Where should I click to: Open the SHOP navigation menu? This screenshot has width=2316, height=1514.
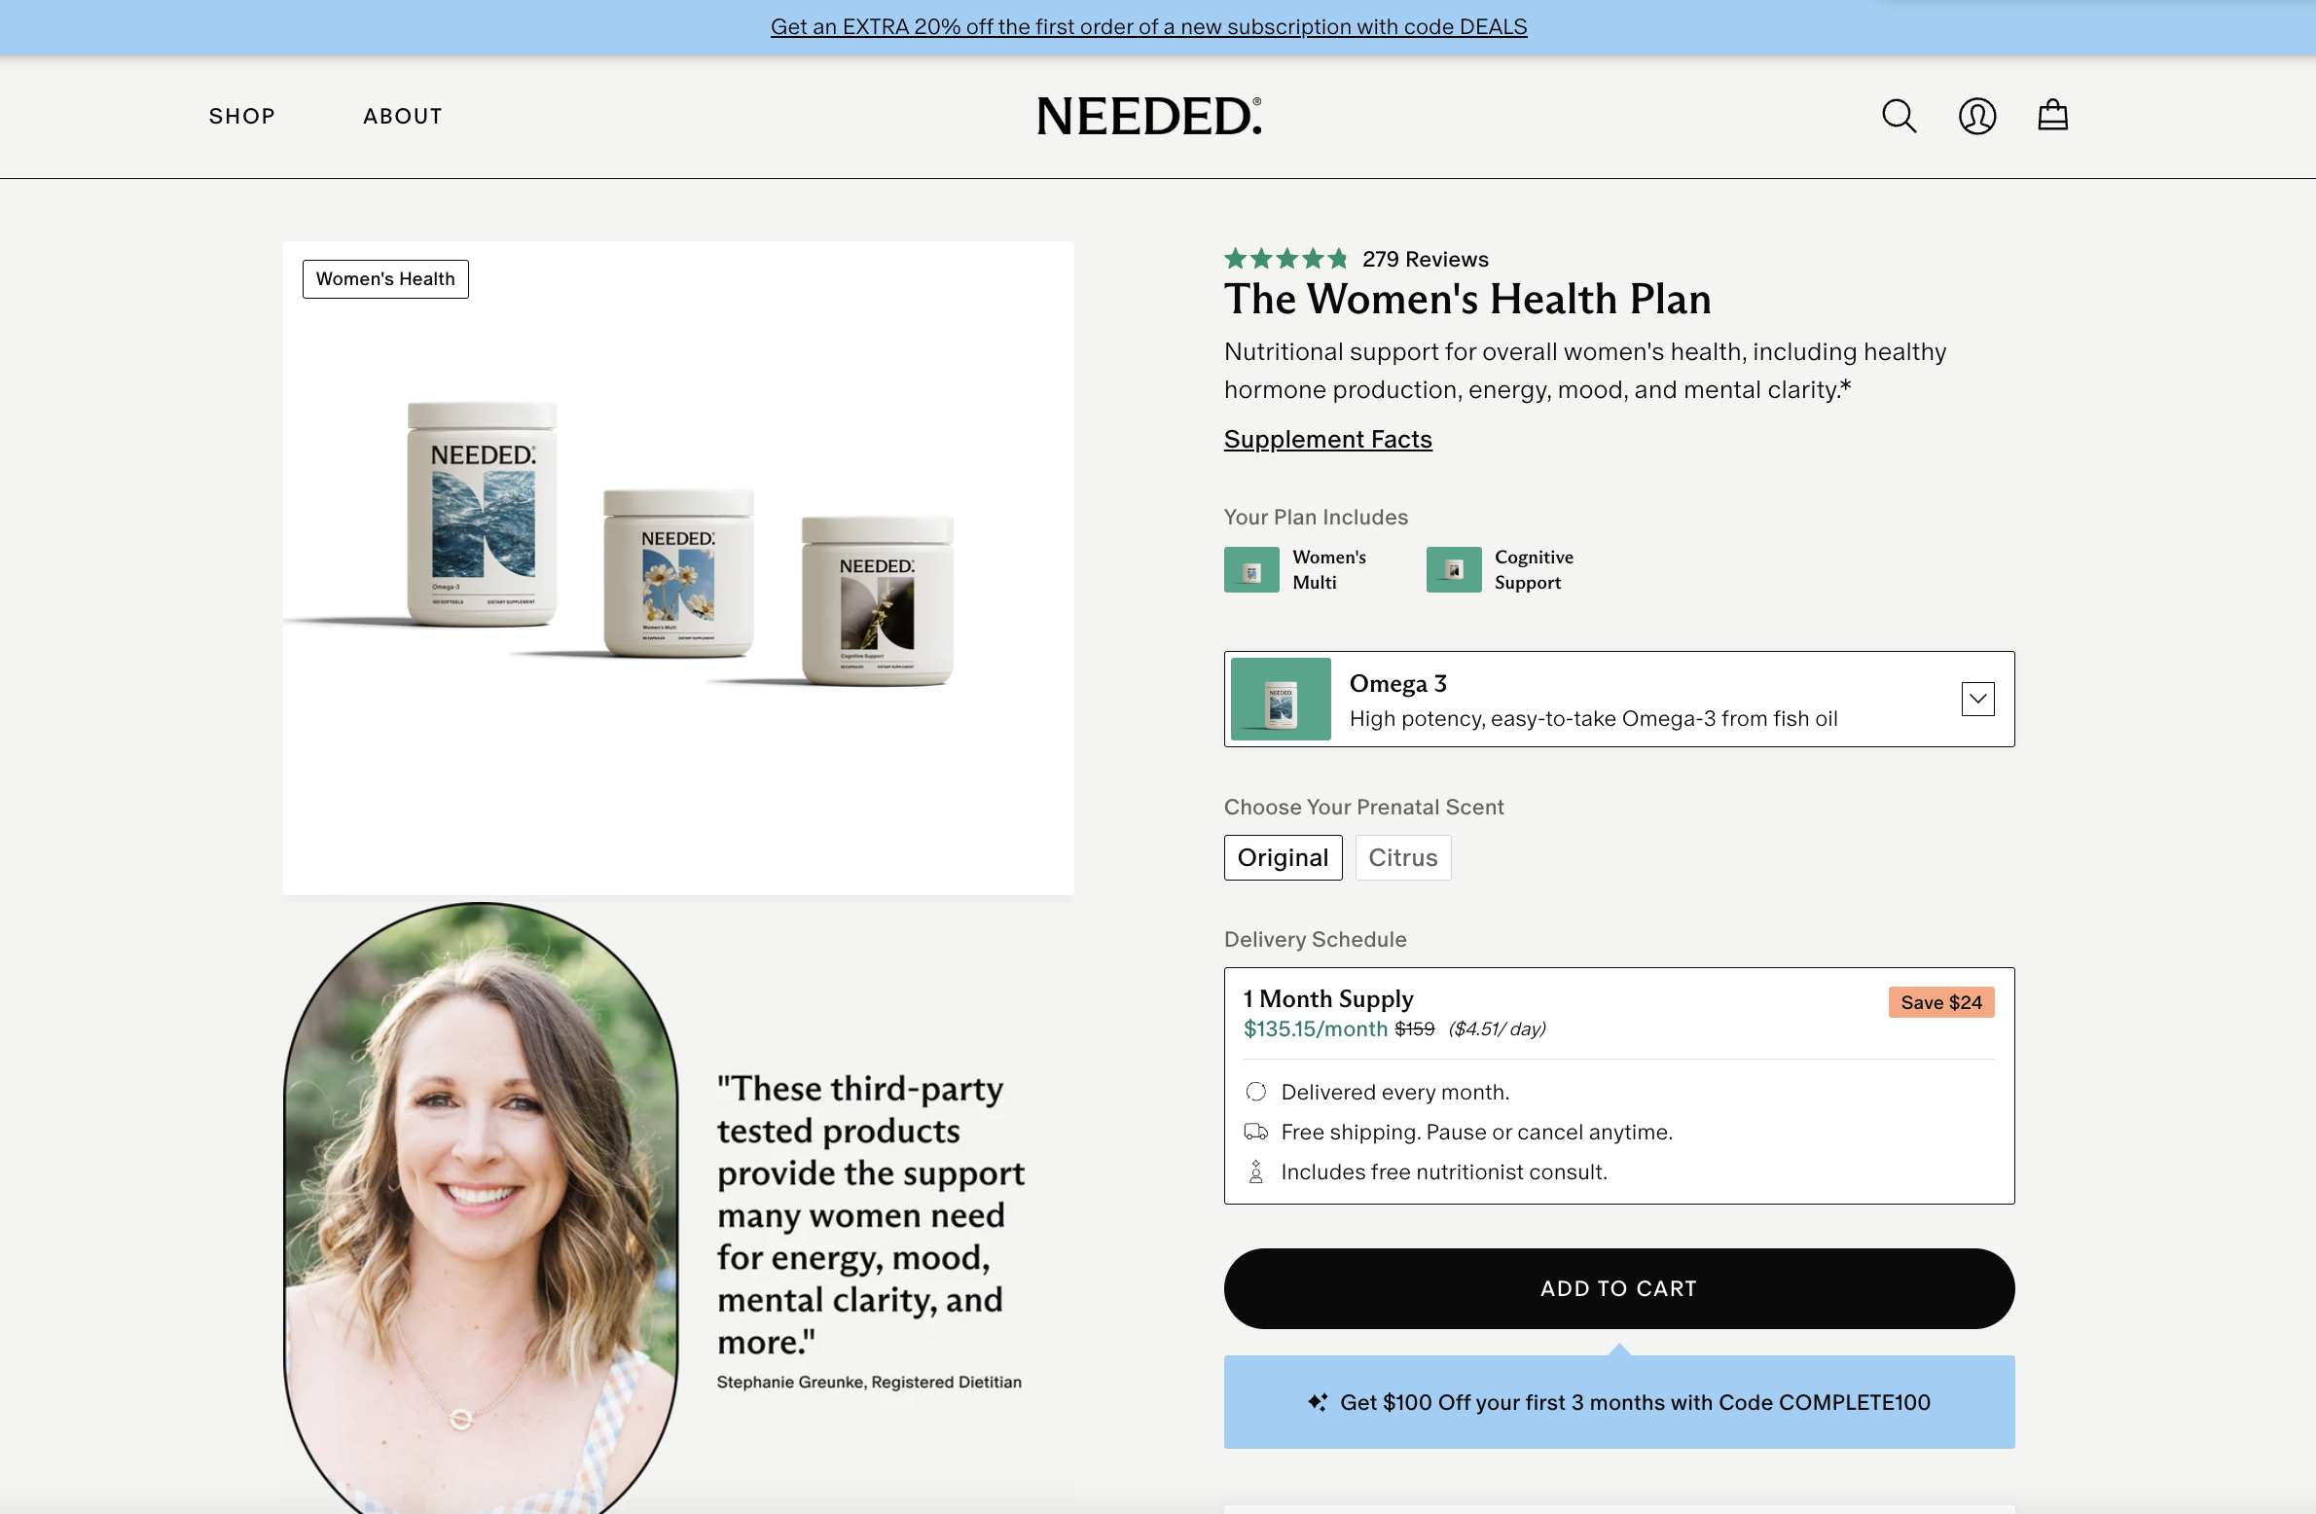point(241,116)
